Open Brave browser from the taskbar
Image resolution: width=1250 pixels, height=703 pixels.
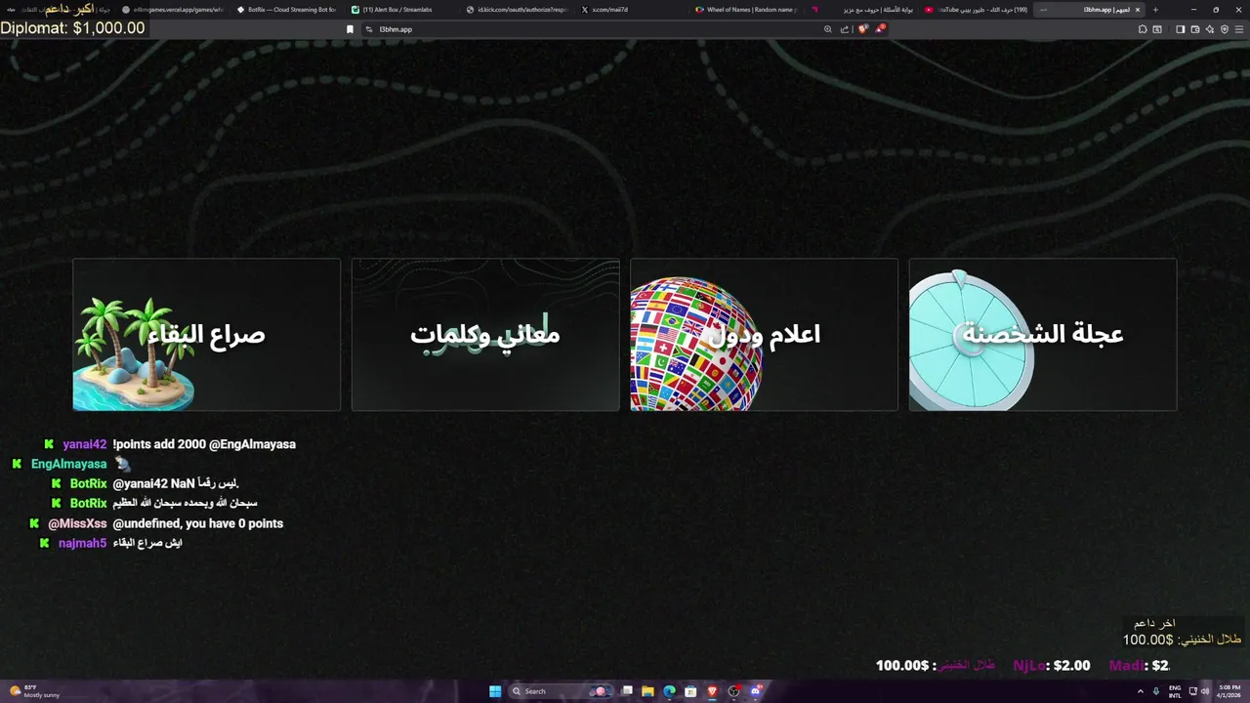[x=712, y=691]
